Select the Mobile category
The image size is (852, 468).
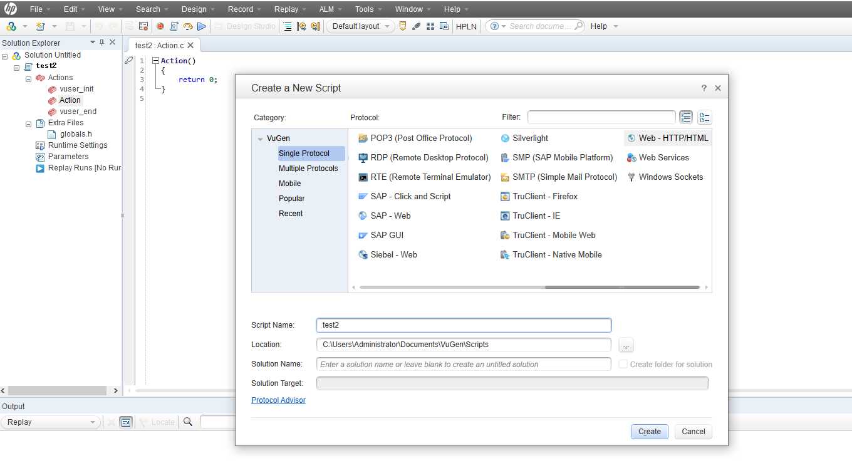tap(290, 184)
